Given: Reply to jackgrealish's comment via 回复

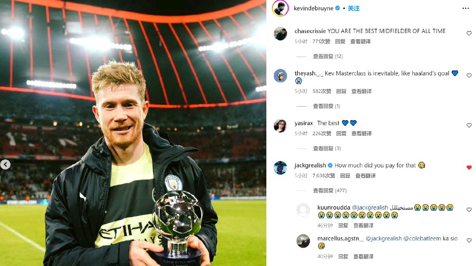Looking at the screenshot, I should (345, 175).
